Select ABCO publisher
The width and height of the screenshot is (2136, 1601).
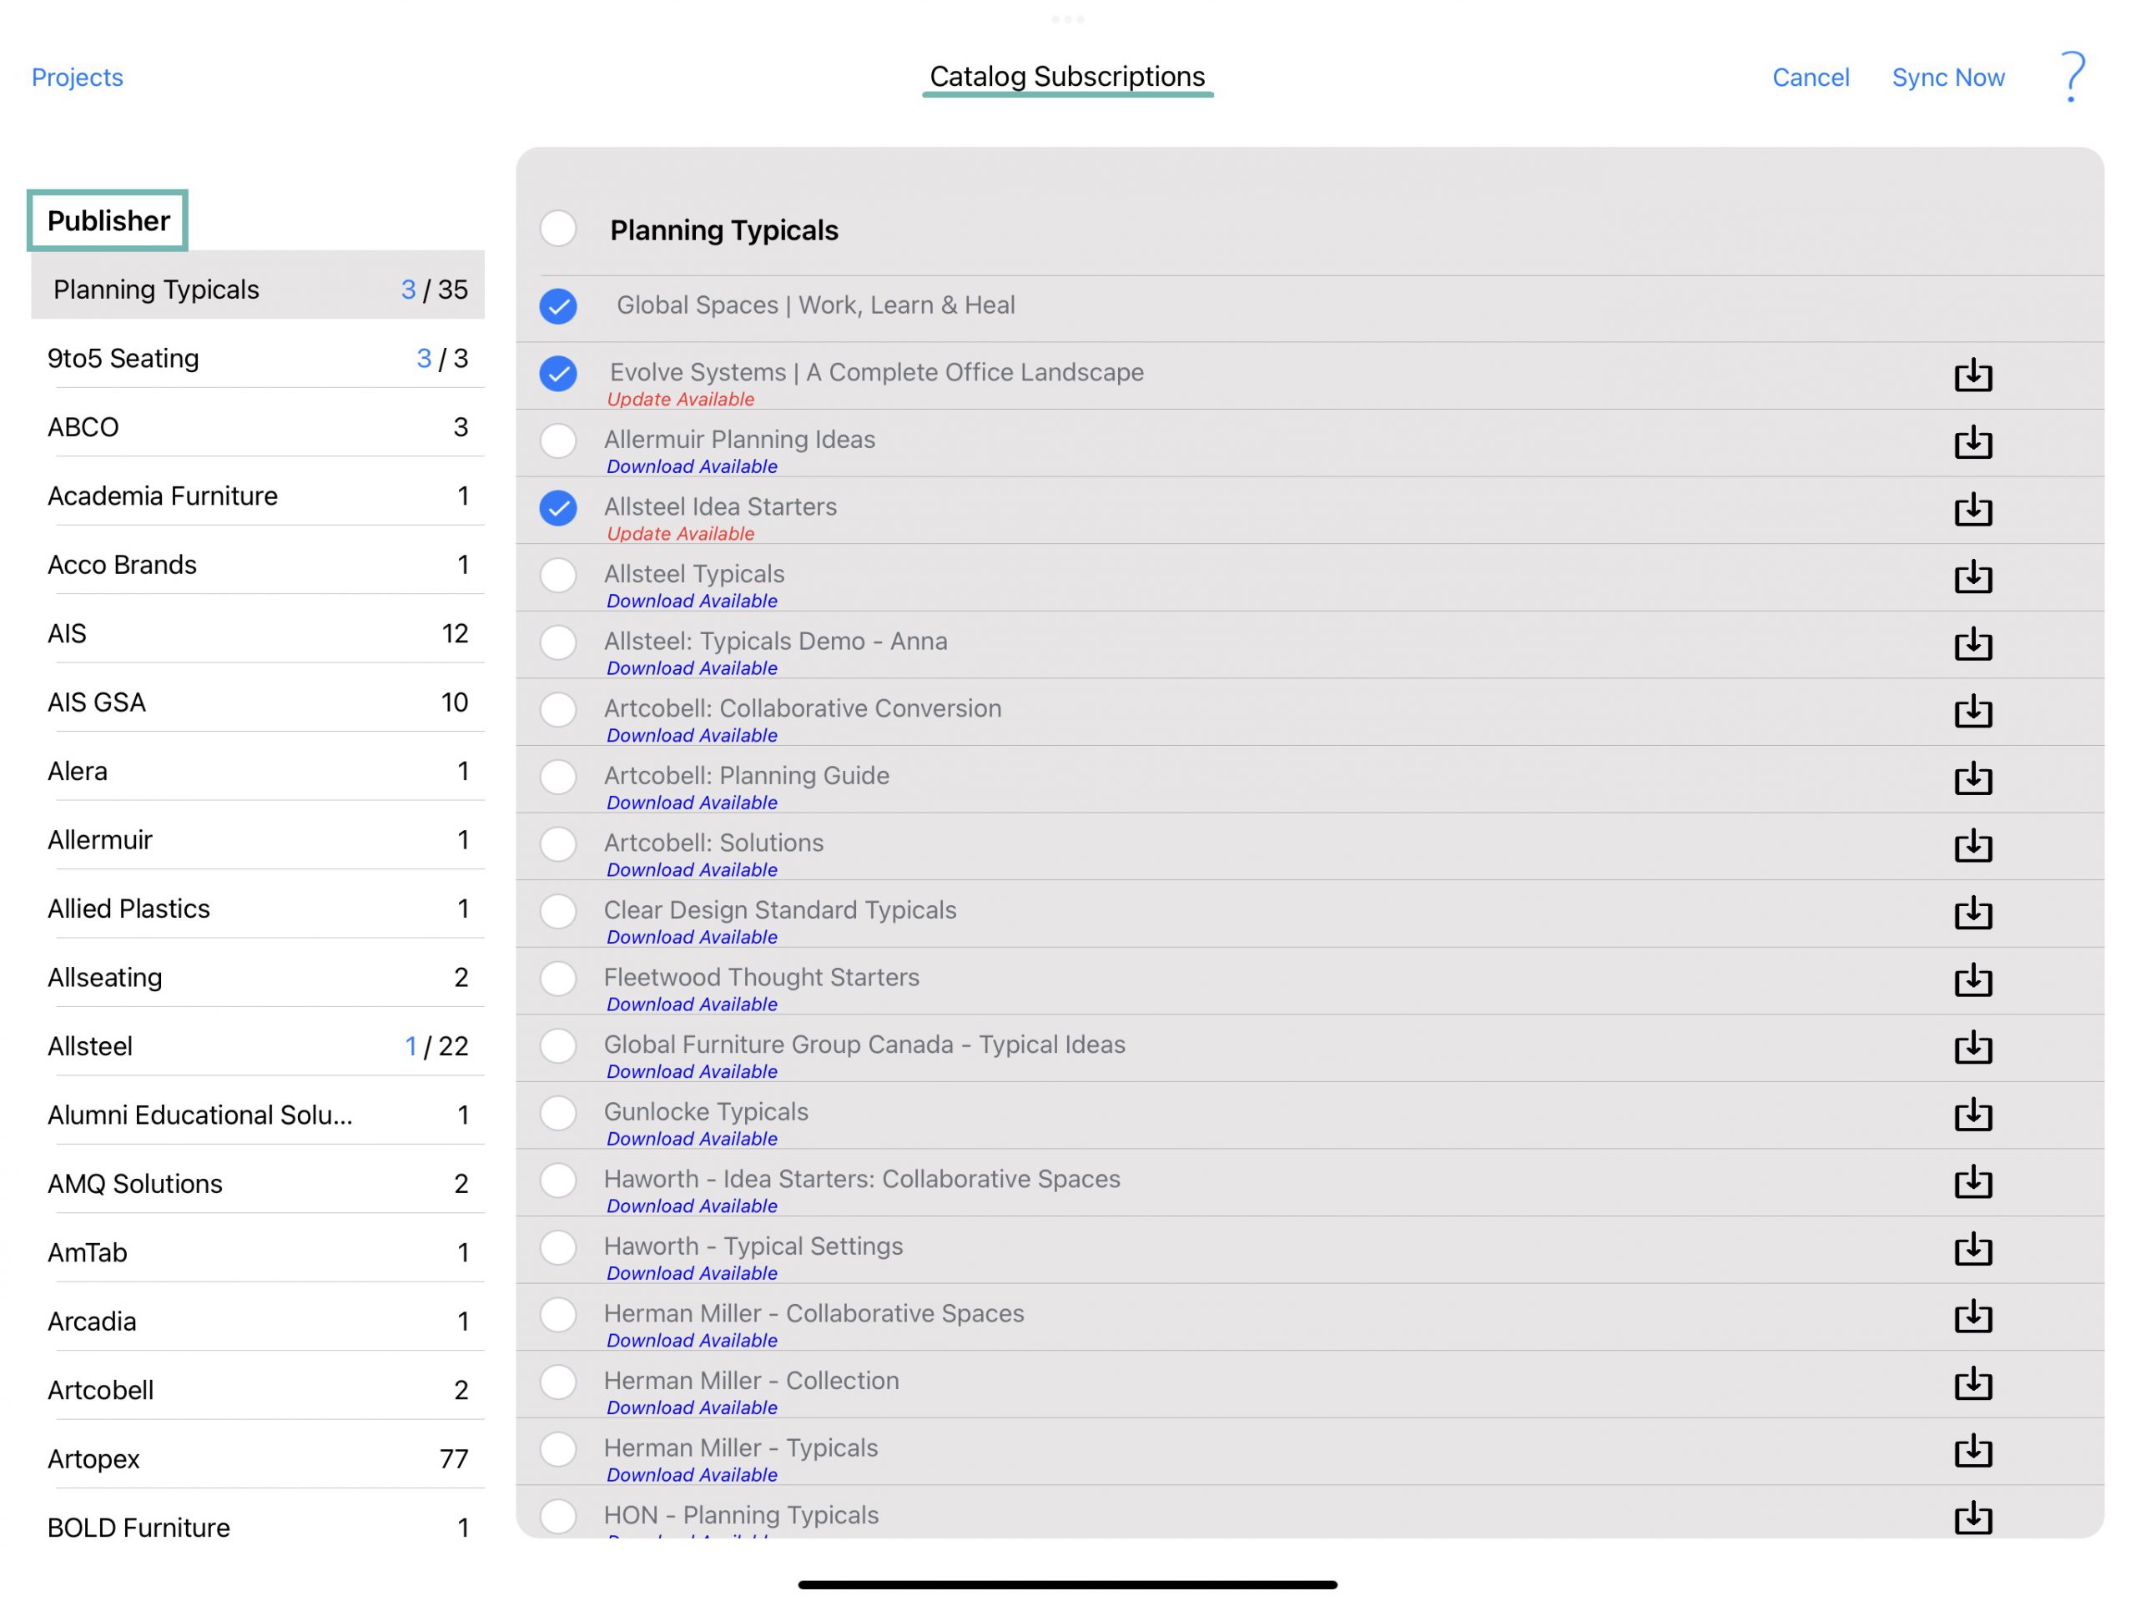point(258,427)
